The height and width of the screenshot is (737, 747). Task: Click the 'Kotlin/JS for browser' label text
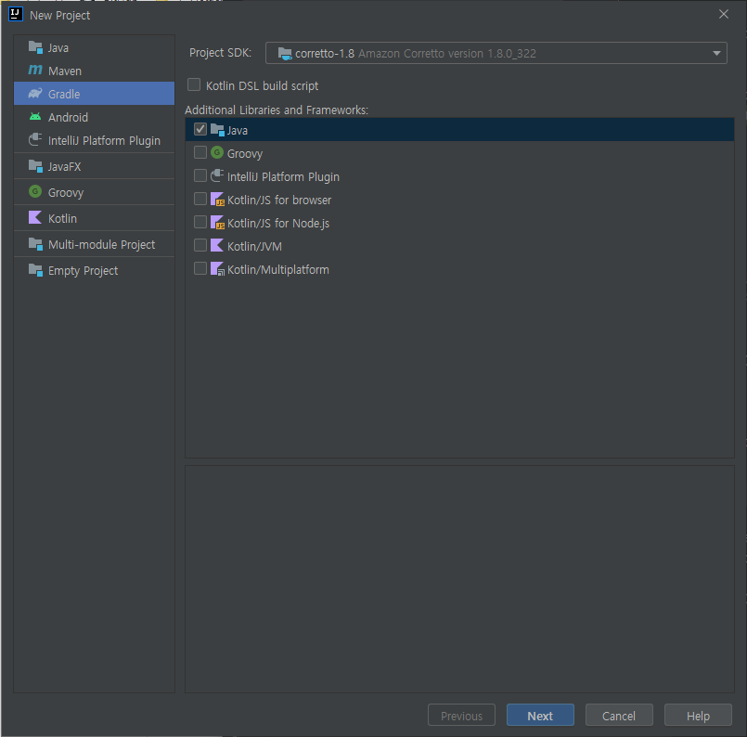tap(279, 200)
